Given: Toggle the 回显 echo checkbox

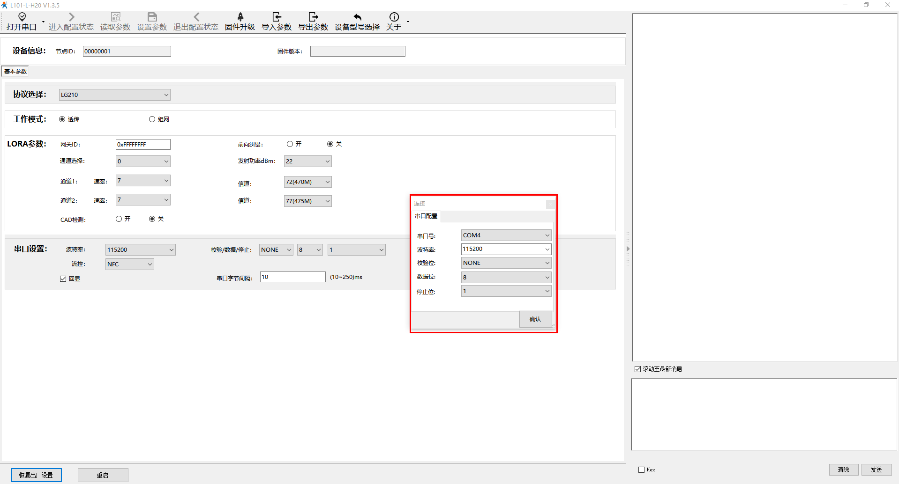Looking at the screenshot, I should click(63, 279).
